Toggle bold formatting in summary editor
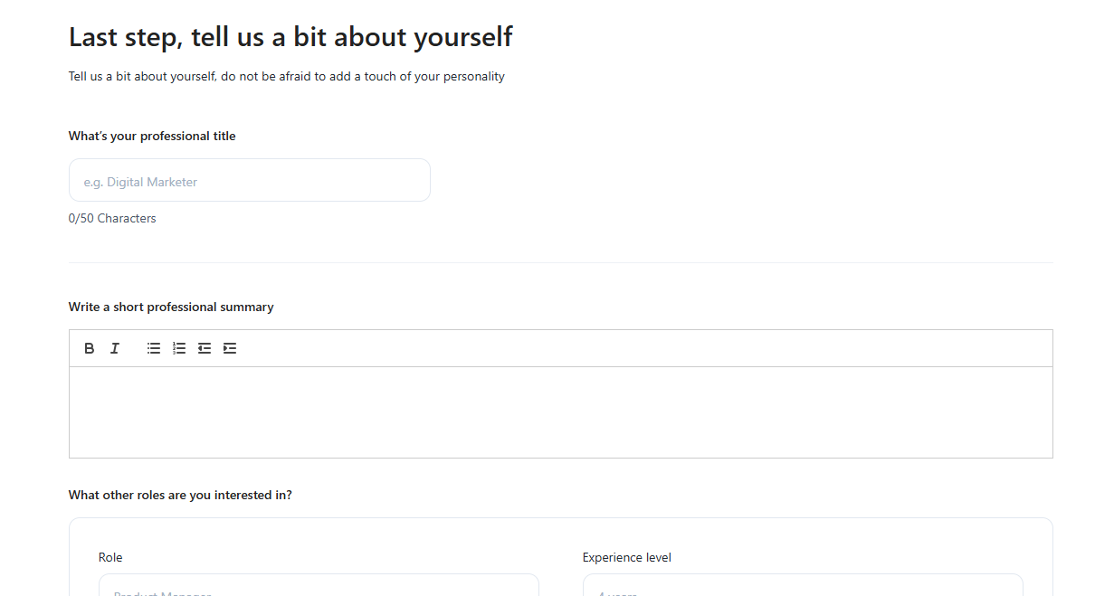 (x=90, y=348)
